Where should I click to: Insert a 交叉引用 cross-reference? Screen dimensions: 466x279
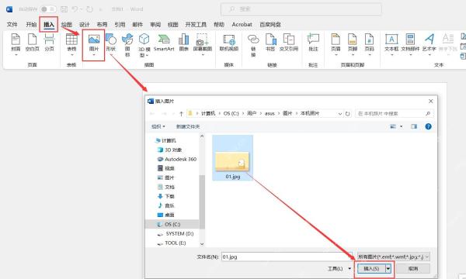click(289, 43)
